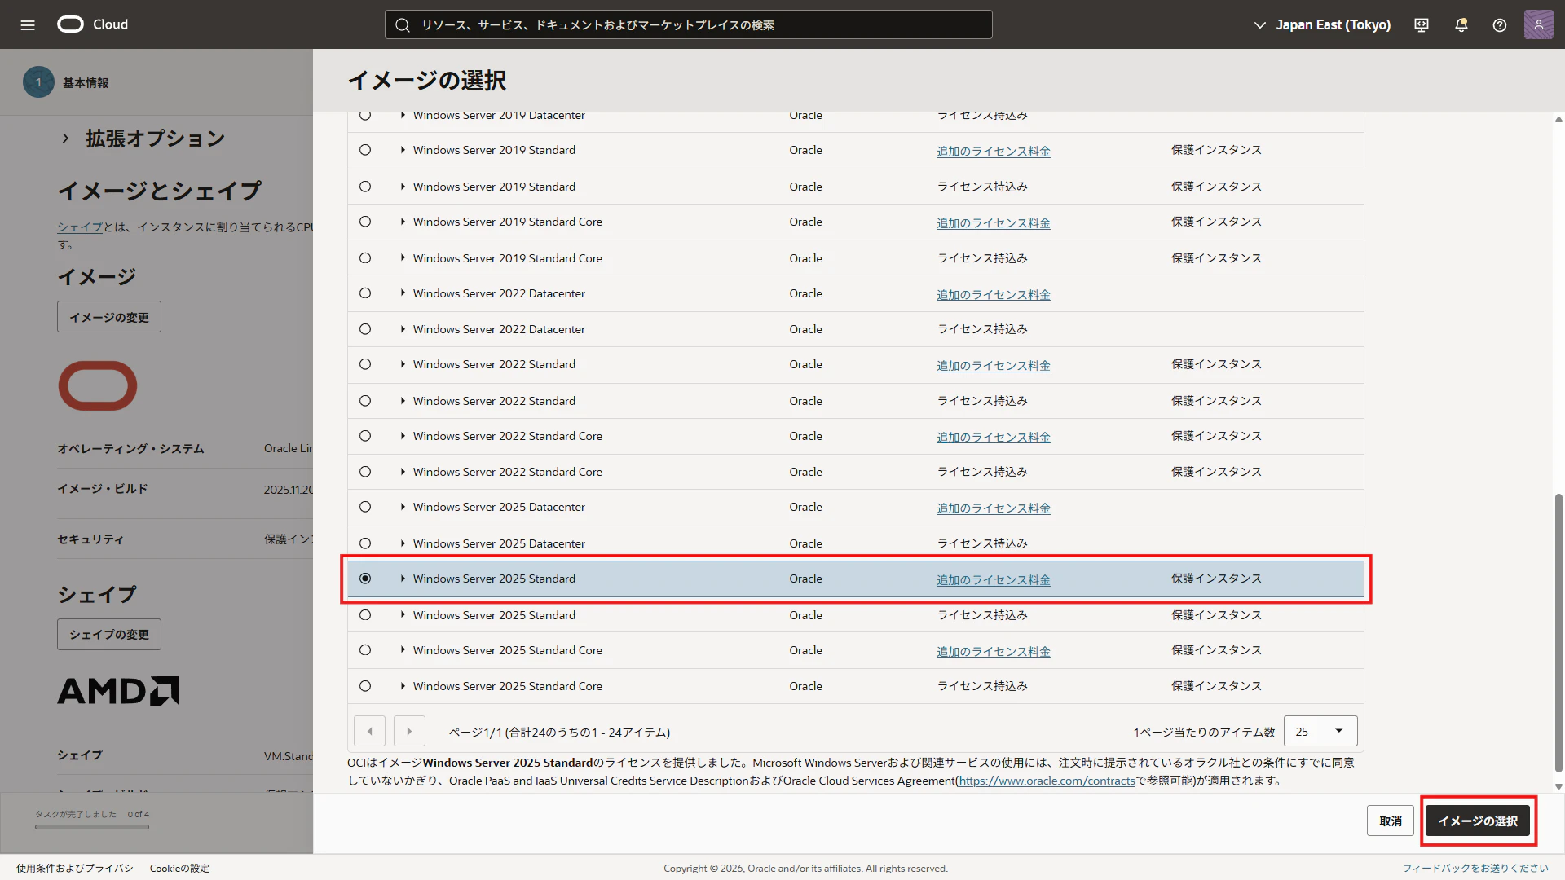Click the task progress bar 0 of 4
The height and width of the screenshot is (880, 1565).
click(x=92, y=826)
